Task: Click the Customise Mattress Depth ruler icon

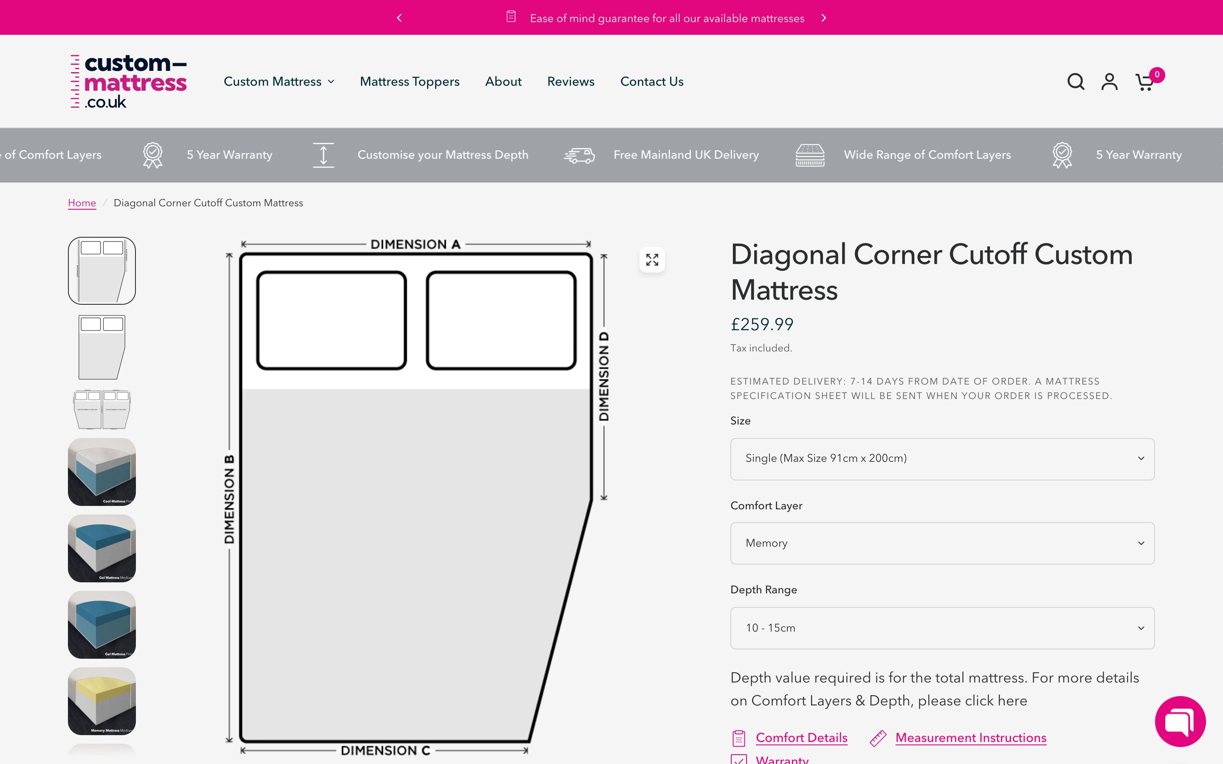Action: click(x=324, y=154)
